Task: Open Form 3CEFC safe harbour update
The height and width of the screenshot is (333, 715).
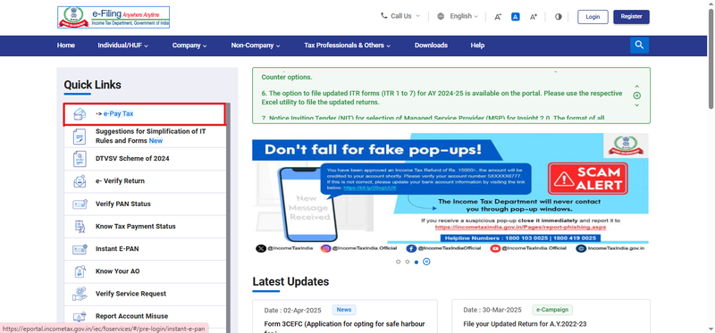Action: click(344, 324)
